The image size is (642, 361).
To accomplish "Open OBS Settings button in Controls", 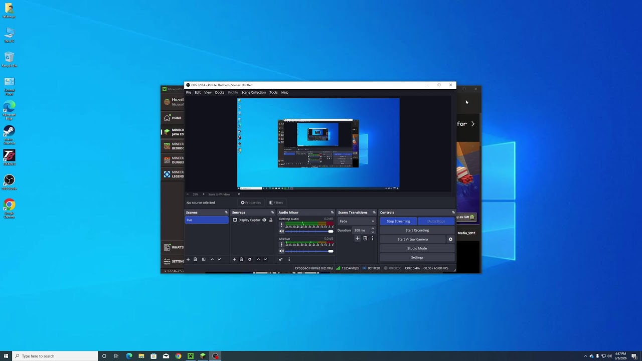I will click(417, 257).
